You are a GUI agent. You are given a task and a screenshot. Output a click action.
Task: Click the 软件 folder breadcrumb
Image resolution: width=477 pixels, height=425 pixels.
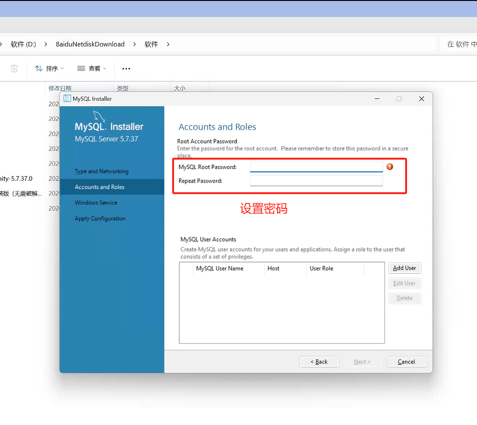click(x=151, y=44)
